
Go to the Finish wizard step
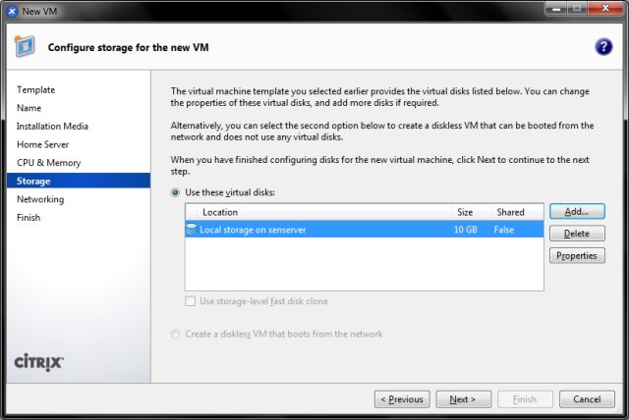point(29,218)
